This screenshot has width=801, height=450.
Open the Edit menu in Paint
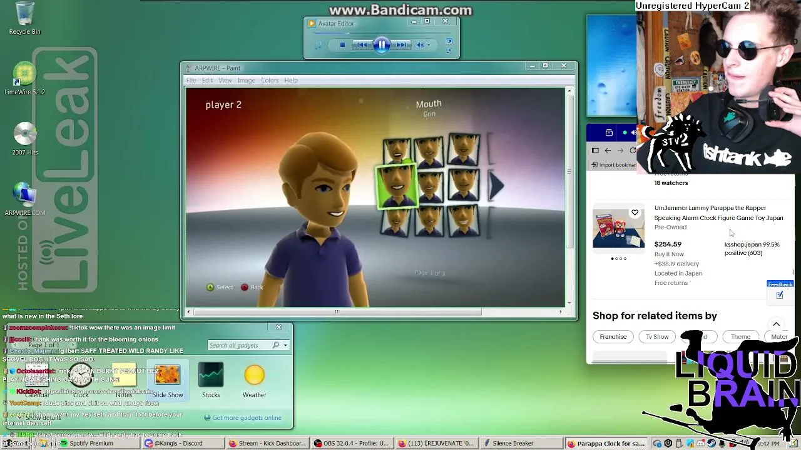coord(207,80)
